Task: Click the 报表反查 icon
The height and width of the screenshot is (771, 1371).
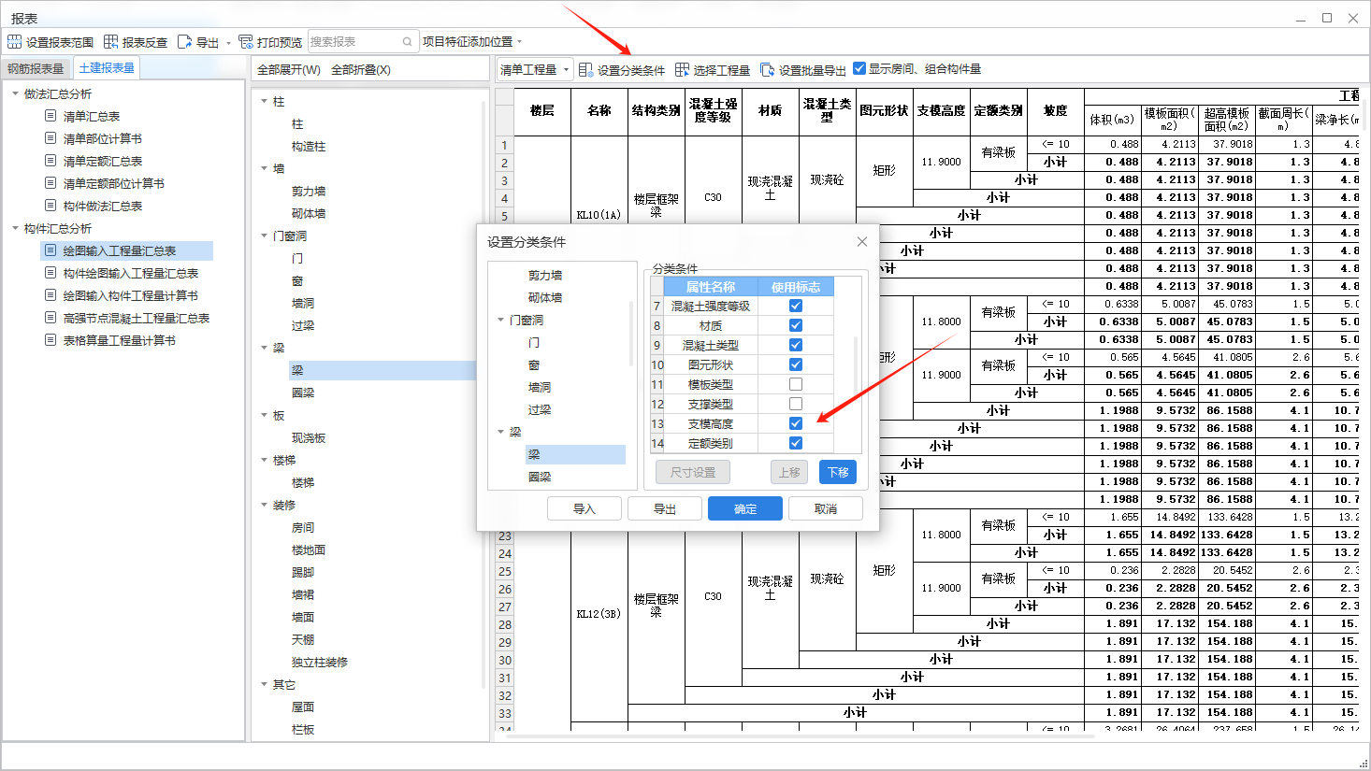Action: pos(110,42)
